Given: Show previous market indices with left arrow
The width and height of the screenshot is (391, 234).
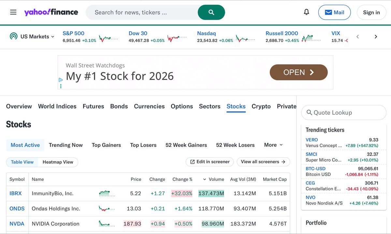Looking at the screenshot, I should [x=358, y=37].
